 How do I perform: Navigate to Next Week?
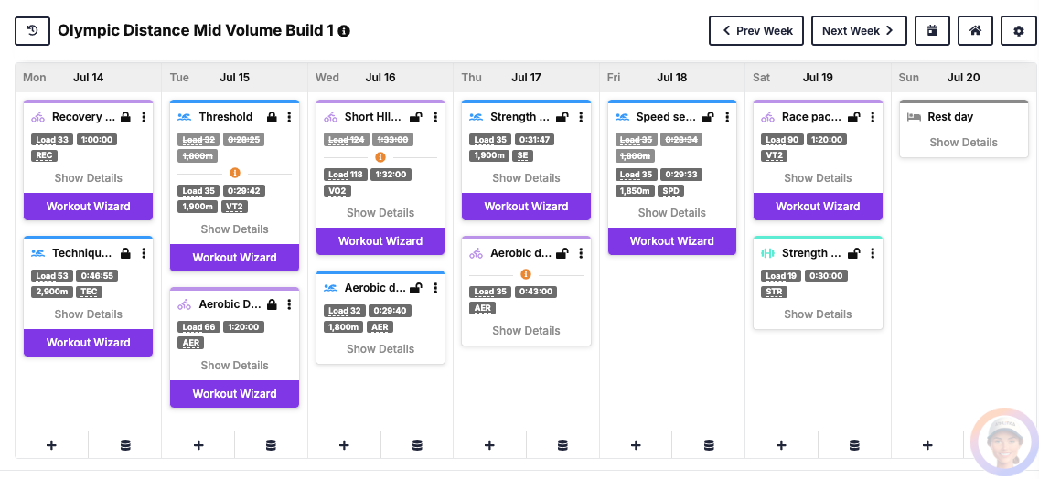859,30
